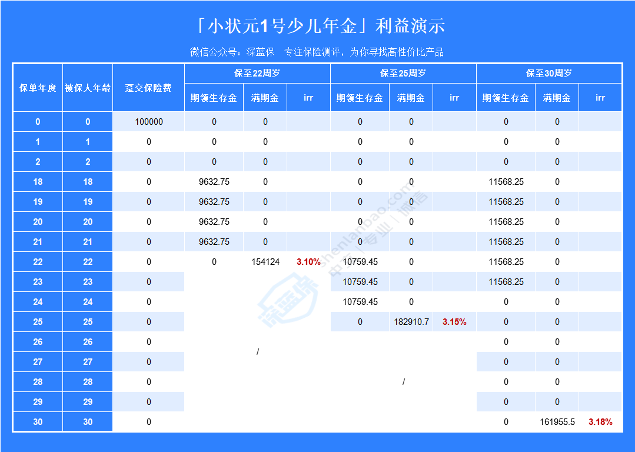The image size is (635, 452).
Task: Select the 保单年度 cell reading 18
Action: coord(38,182)
